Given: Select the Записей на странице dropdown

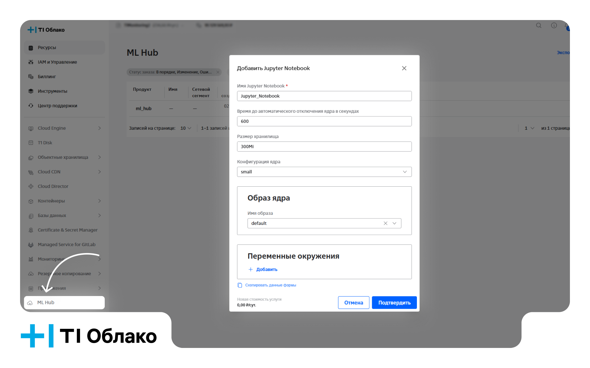Looking at the screenshot, I should click(186, 128).
